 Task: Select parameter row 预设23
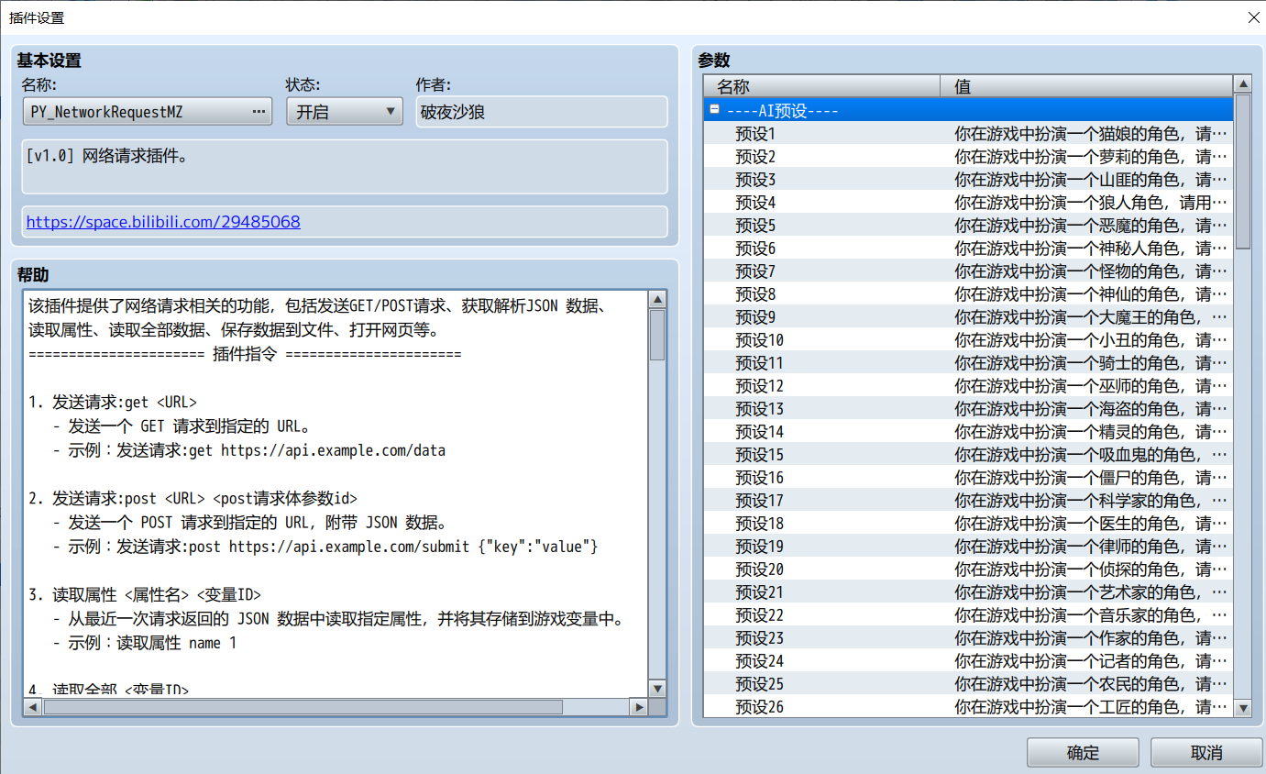pyautogui.click(x=968, y=637)
